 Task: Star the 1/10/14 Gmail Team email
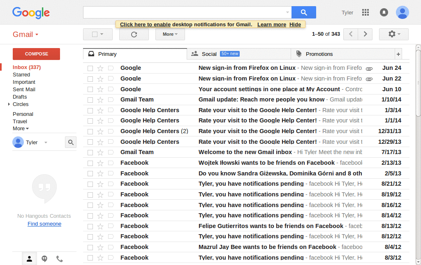coord(100,100)
